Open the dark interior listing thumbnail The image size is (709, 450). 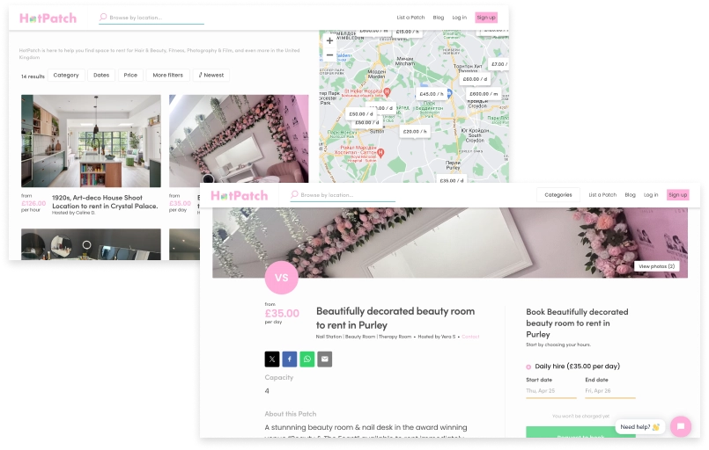pos(91,244)
